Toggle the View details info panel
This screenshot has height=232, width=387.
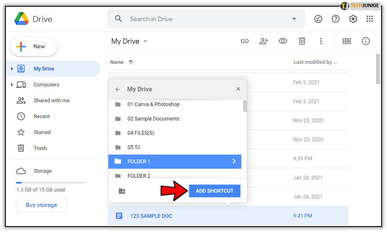366,41
